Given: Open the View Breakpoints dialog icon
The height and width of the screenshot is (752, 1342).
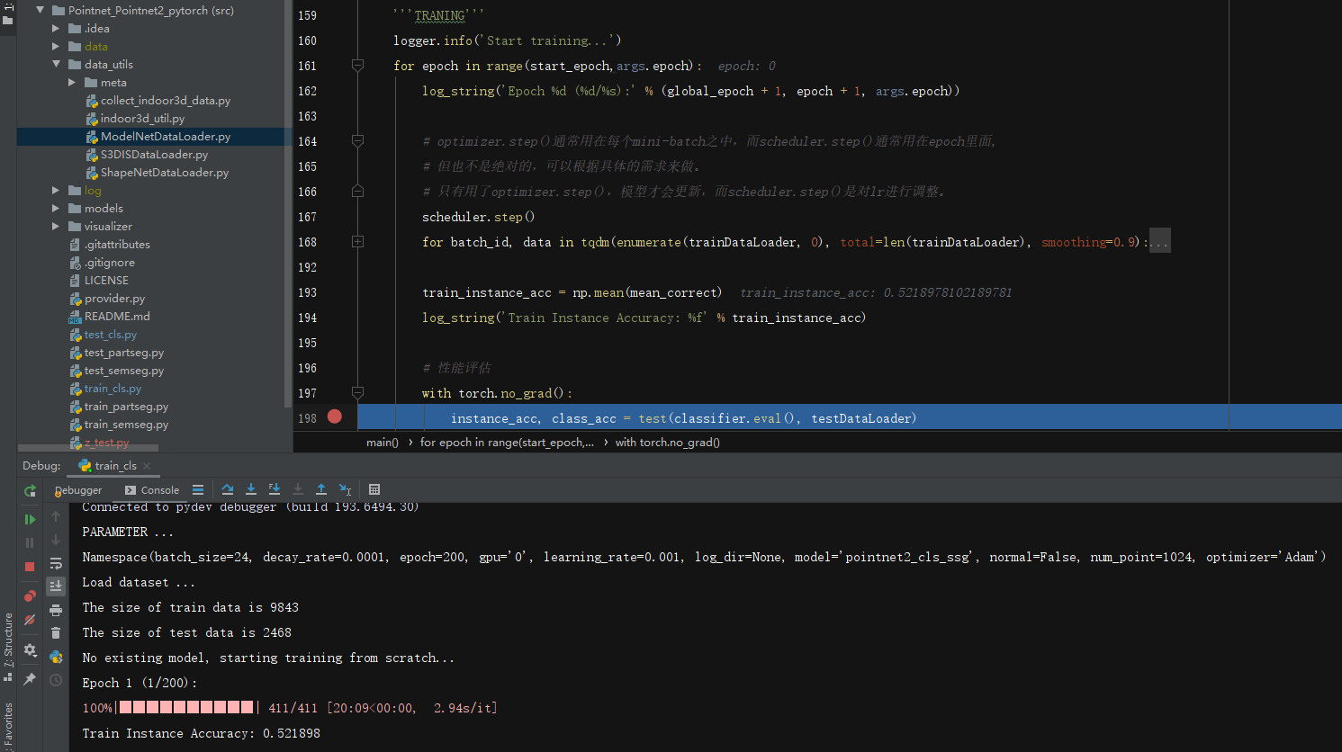Looking at the screenshot, I should [30, 595].
